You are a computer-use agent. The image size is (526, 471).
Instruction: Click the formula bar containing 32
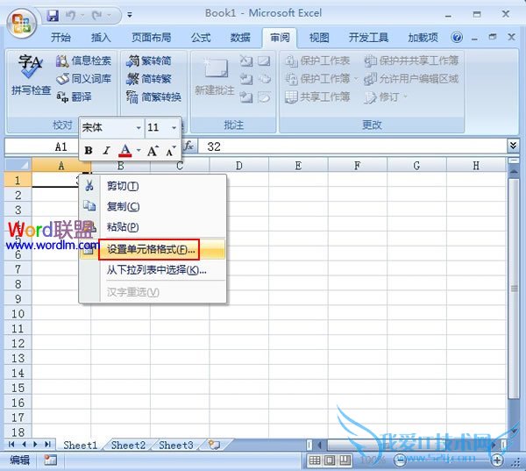tap(352, 146)
